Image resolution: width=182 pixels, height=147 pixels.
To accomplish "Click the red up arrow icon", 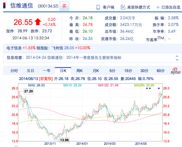I will click(x=38, y=22).
